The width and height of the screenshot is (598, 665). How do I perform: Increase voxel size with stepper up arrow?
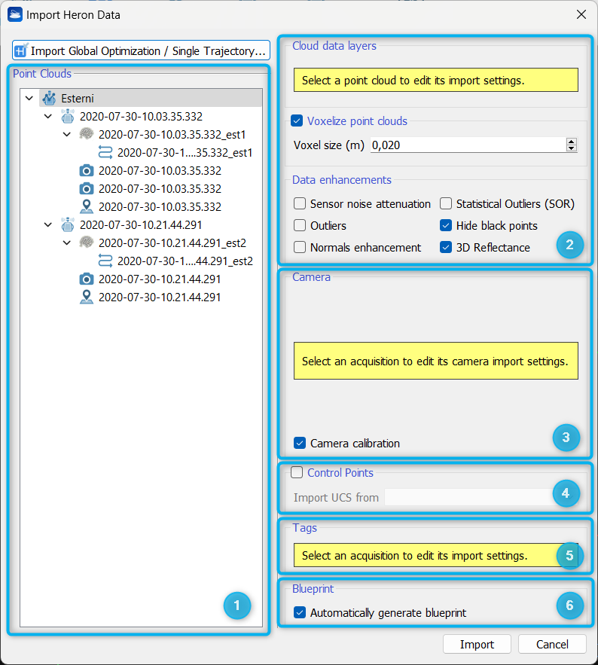(572, 142)
